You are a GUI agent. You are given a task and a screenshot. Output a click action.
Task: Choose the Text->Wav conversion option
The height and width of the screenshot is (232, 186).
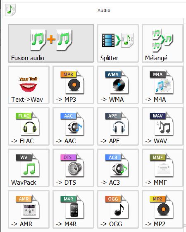pyautogui.click(x=29, y=85)
